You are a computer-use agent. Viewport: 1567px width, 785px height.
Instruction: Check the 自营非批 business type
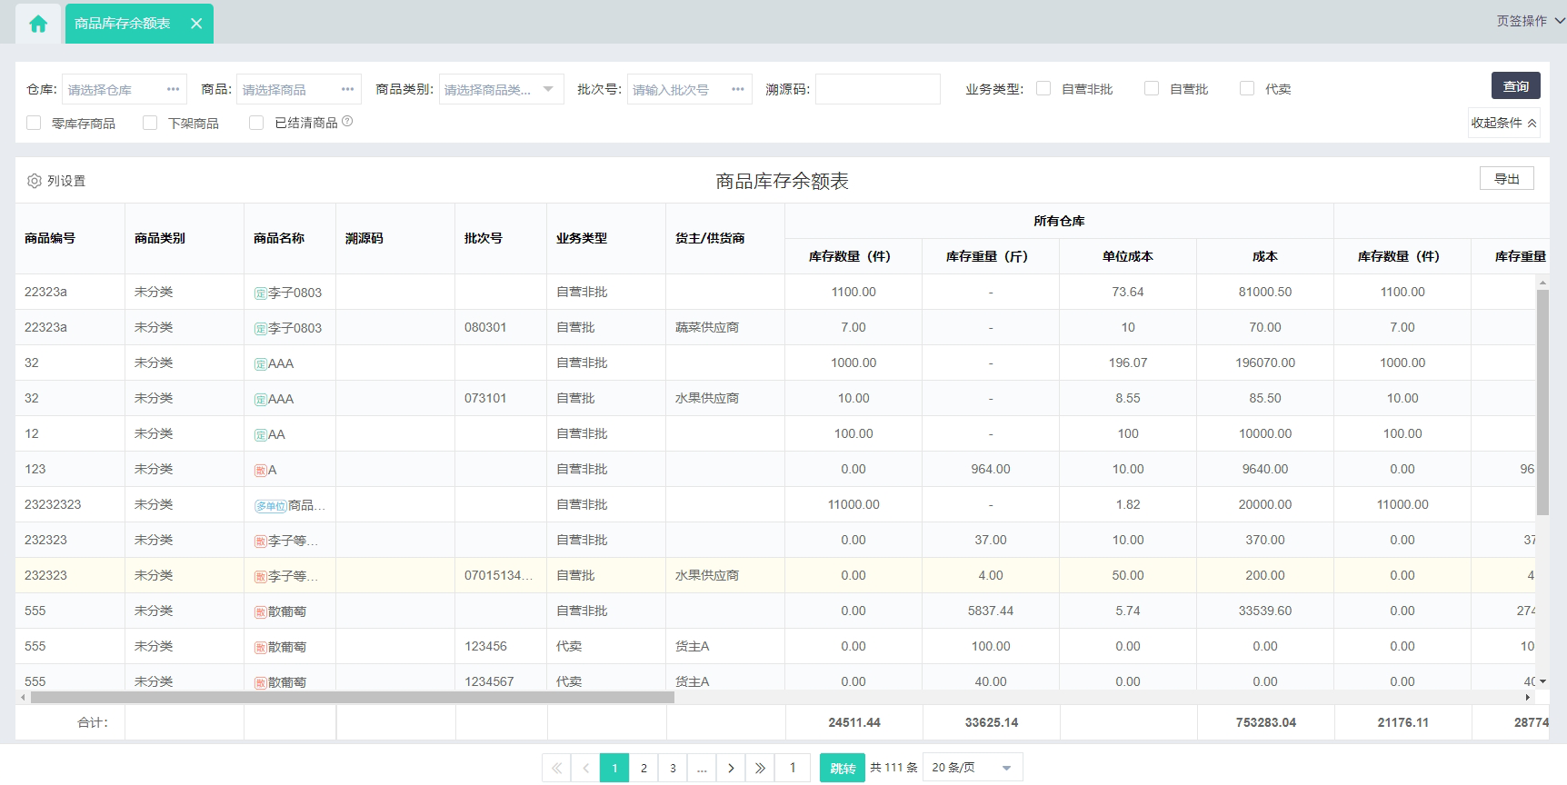click(1043, 88)
